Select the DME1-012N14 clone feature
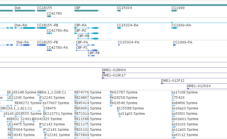The width and height of the screenshot is (227, 139). coord(207,89)
